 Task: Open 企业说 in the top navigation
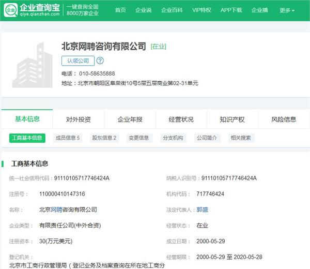[x=144, y=10]
